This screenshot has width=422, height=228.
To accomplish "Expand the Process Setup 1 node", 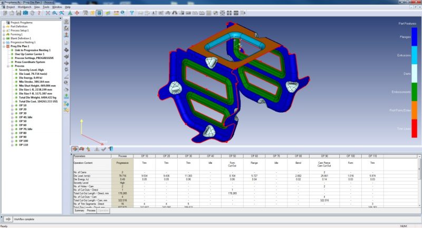I will coord(4,31).
